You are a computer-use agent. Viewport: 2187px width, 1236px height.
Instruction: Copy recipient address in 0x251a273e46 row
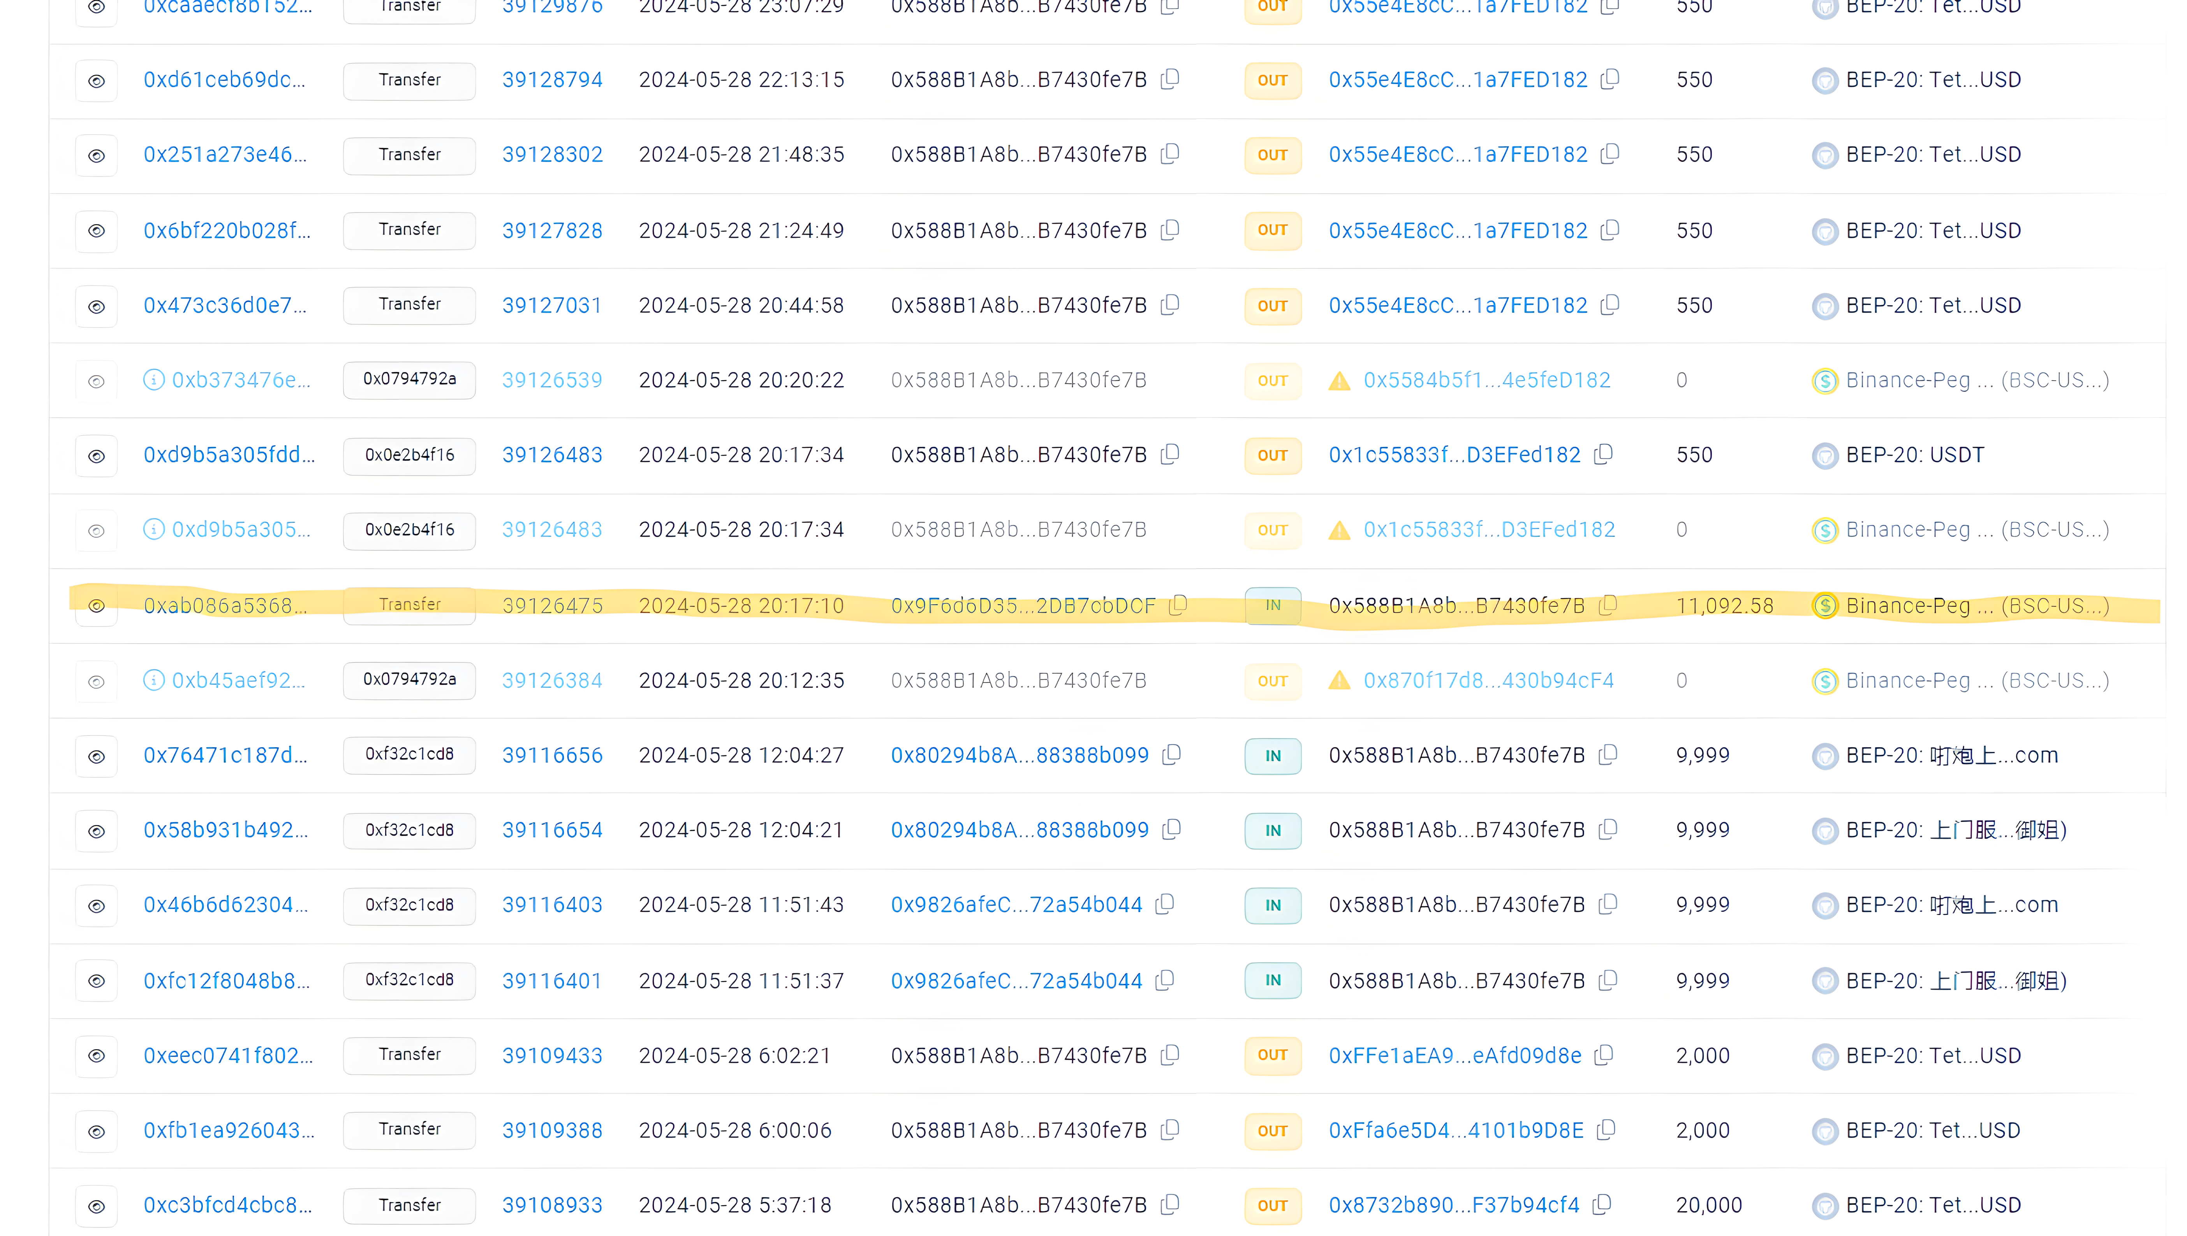[1609, 154]
